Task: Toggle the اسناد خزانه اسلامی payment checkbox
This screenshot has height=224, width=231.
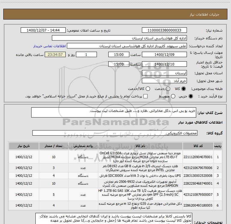Action: pyautogui.click(x=145, y=96)
